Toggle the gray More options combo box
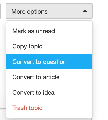 point(49,11)
